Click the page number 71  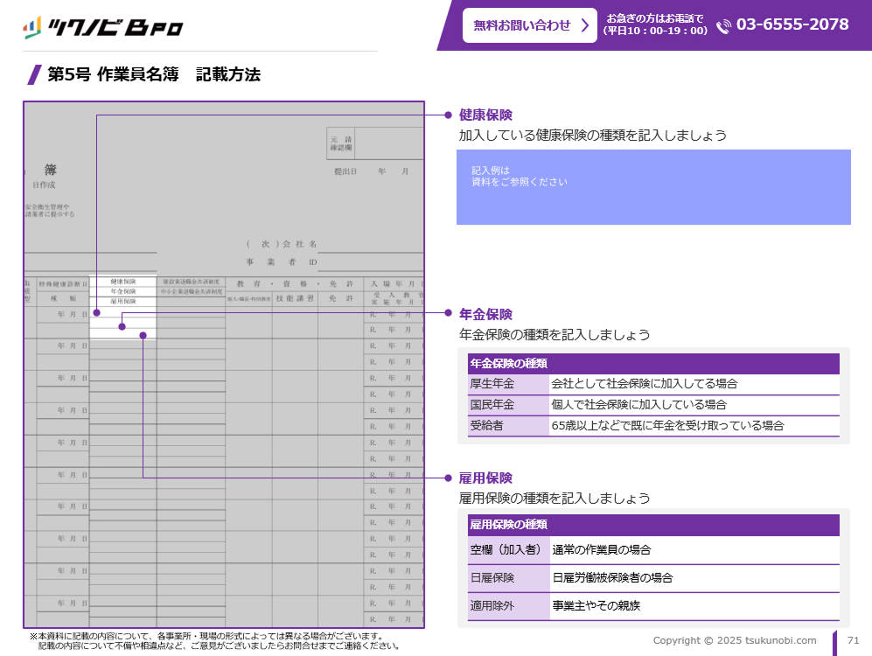coord(853,640)
